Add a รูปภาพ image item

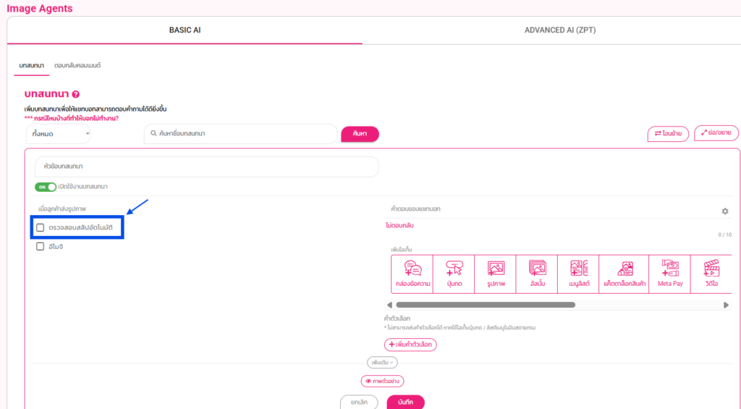pyautogui.click(x=496, y=274)
